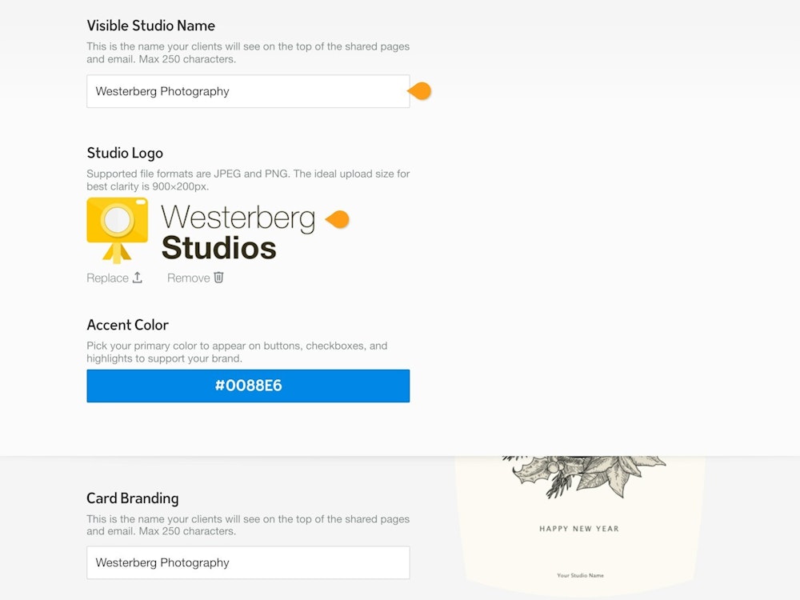Click the Remove link under the logo

point(188,278)
